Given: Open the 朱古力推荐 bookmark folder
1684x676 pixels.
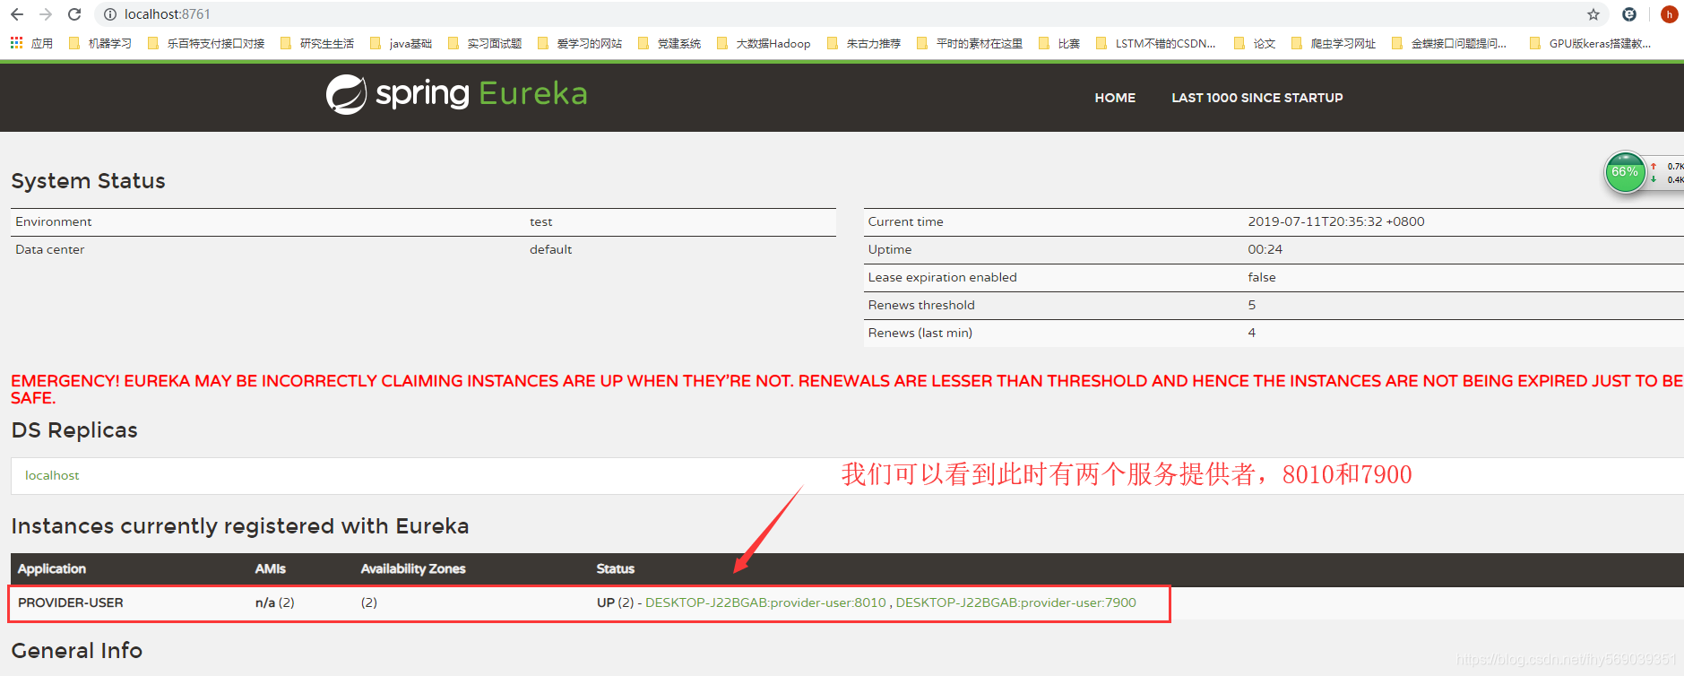Looking at the screenshot, I should click(x=864, y=43).
